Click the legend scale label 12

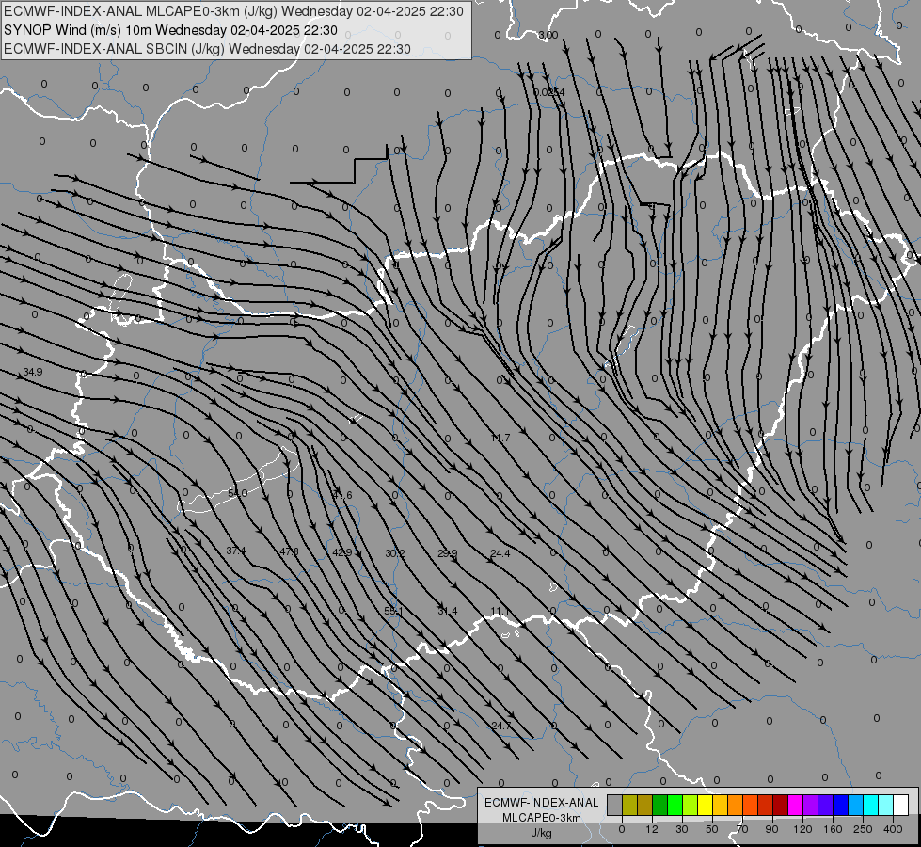652,829
